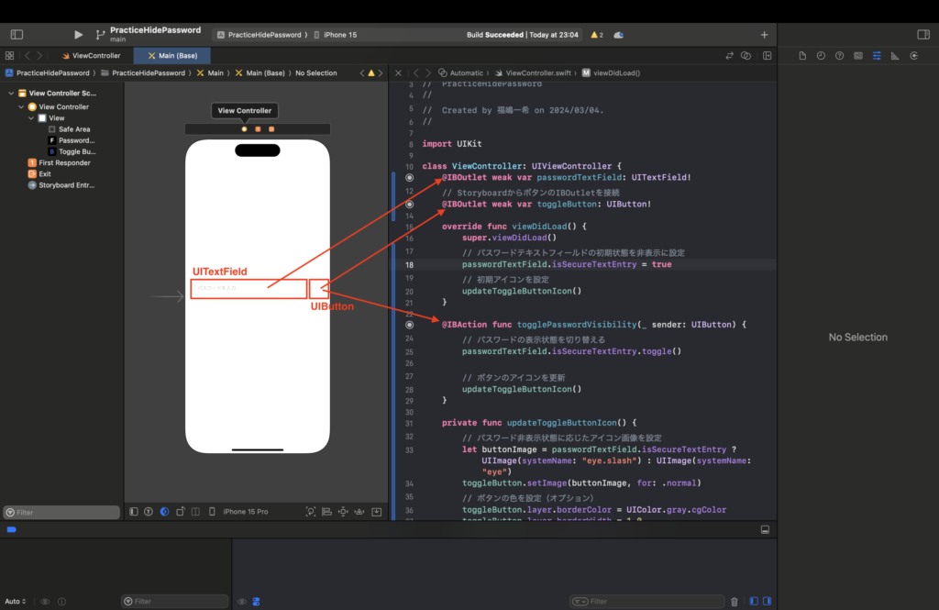Click the Embed In canvas button
This screenshot has height=610, width=939.
tap(376, 512)
